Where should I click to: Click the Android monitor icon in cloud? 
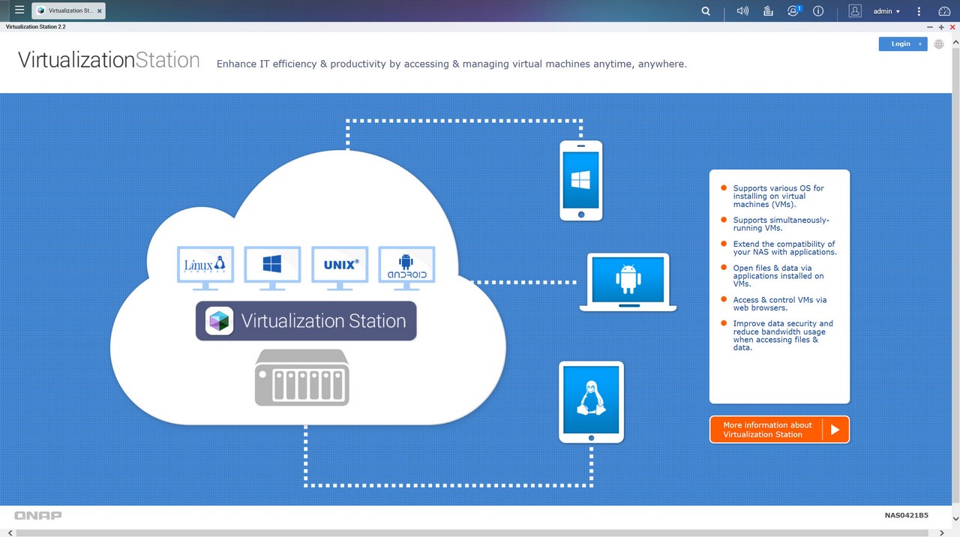pyautogui.click(x=406, y=268)
